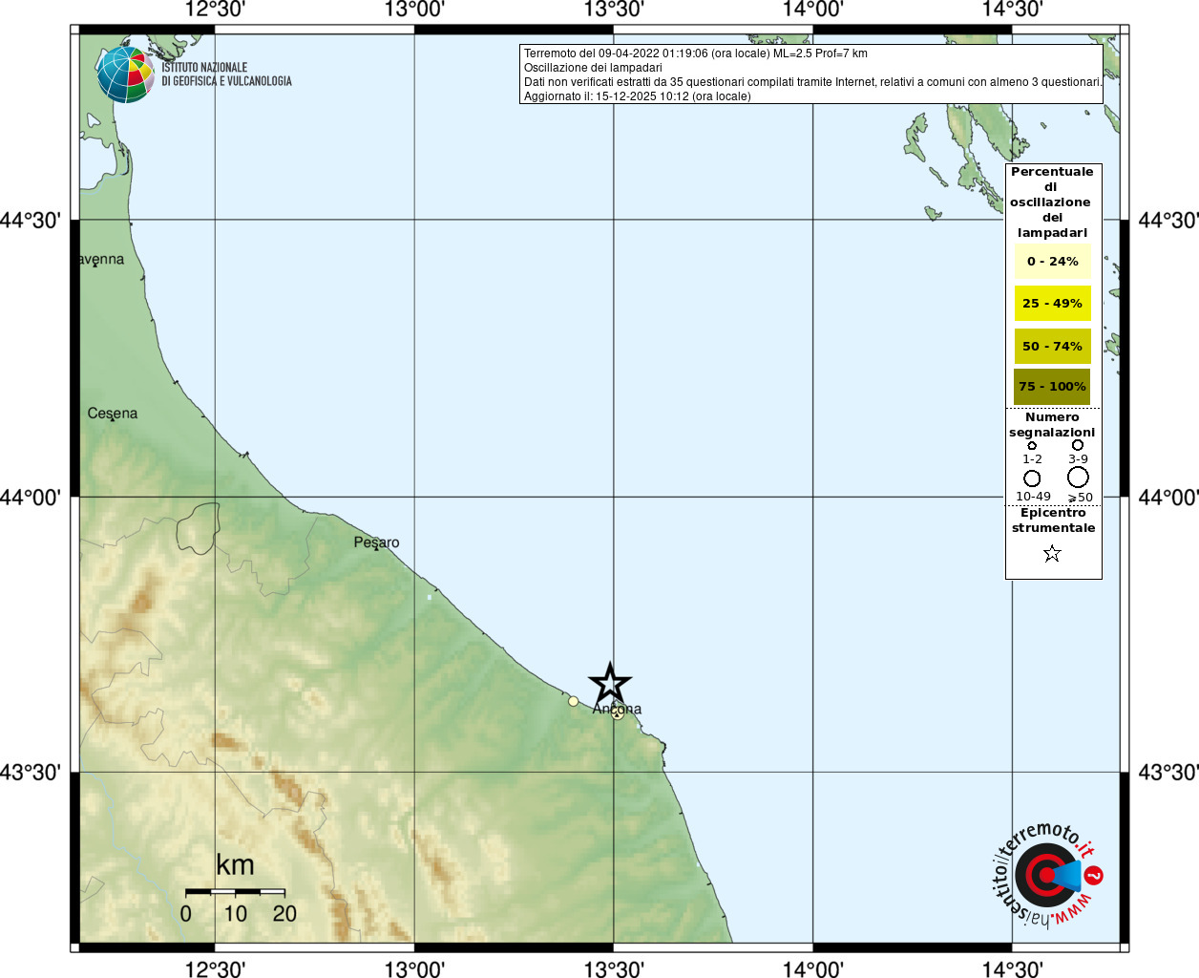Viewport: 1199px width, 978px height.
Task: Click the star icon in legend
Action: coord(1052,554)
